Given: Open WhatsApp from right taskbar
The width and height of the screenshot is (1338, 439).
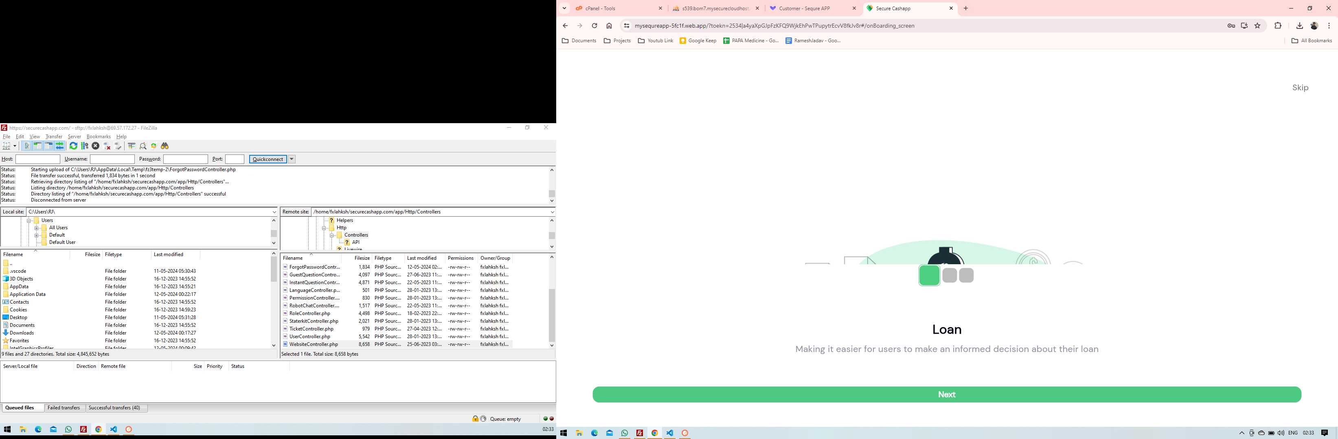Looking at the screenshot, I should pyautogui.click(x=625, y=433).
